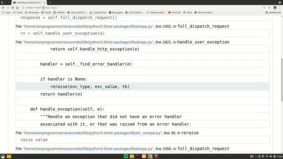283x159 pixels.
Task: Click highlighted 'reraise(exc_type, exc_value, tb)' line
Action: (142, 87)
